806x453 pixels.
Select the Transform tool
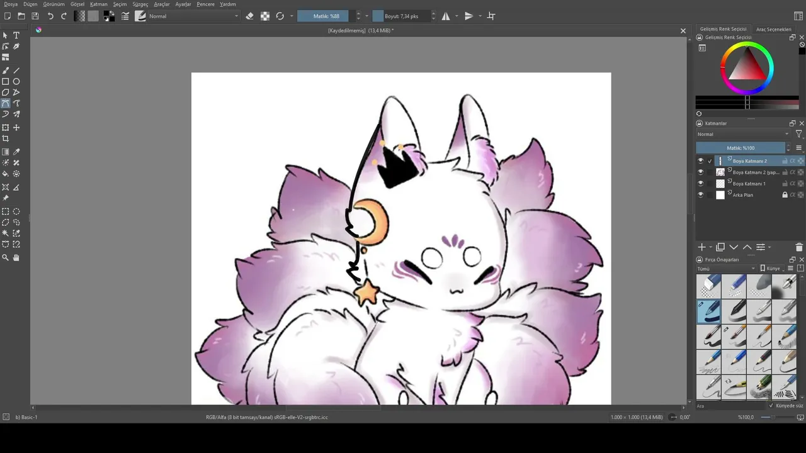pyautogui.click(x=6, y=128)
